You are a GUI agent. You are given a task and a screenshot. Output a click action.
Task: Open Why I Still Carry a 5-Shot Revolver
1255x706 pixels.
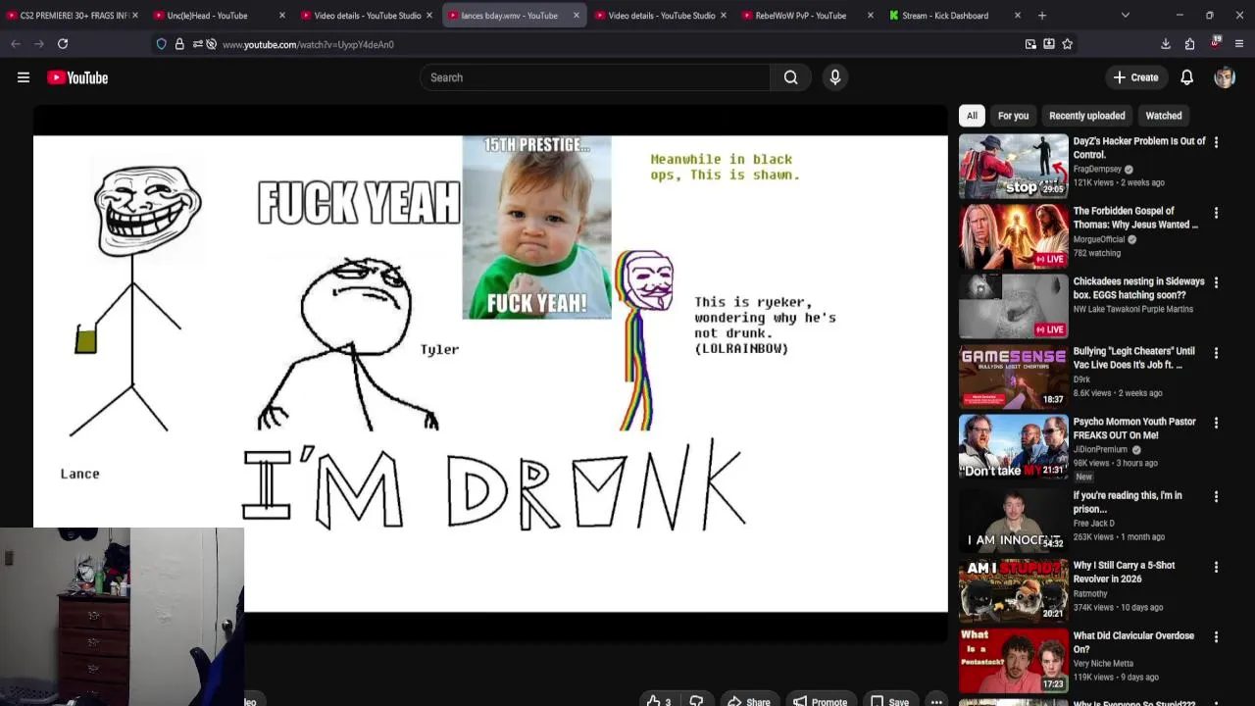click(1124, 572)
